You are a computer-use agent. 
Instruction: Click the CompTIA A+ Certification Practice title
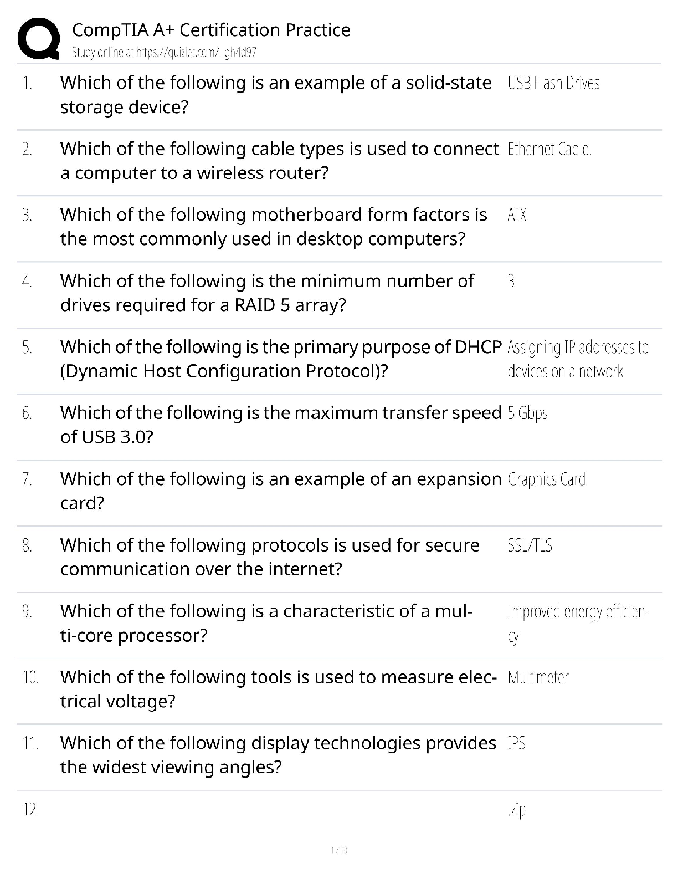(211, 30)
